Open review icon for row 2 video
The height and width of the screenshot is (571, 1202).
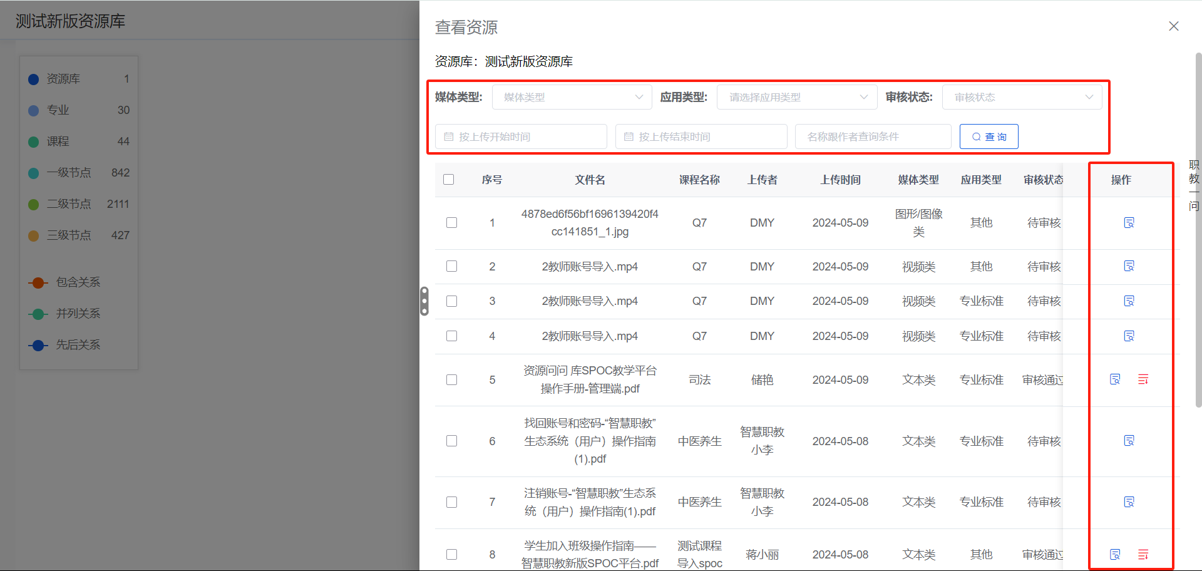[1129, 266]
